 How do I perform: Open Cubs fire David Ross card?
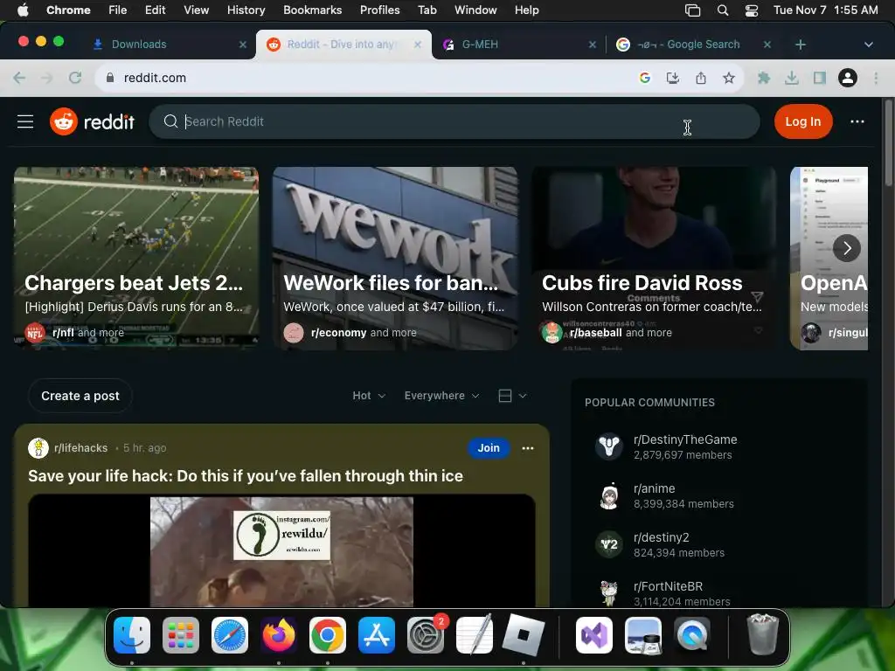pyautogui.click(x=654, y=259)
